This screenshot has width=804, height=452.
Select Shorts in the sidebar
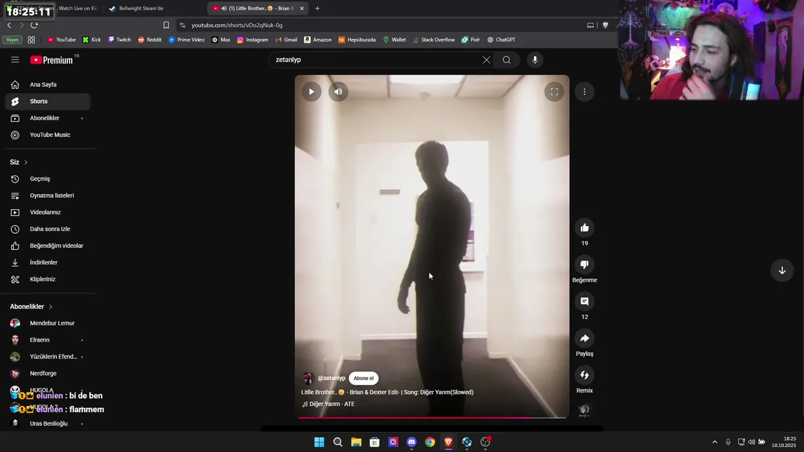(47, 101)
